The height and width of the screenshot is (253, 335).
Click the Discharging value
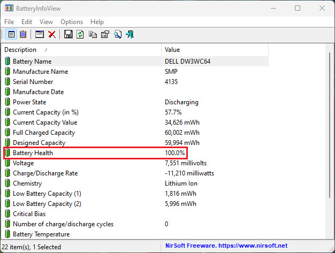pyautogui.click(x=181, y=102)
